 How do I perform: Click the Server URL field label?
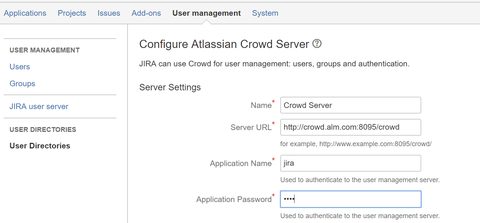tap(251, 127)
